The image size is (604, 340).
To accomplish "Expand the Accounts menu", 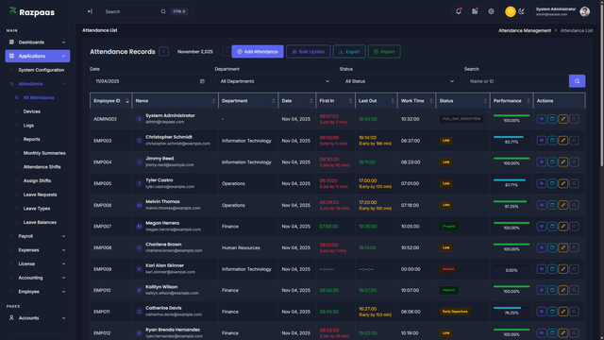I will pos(38,318).
